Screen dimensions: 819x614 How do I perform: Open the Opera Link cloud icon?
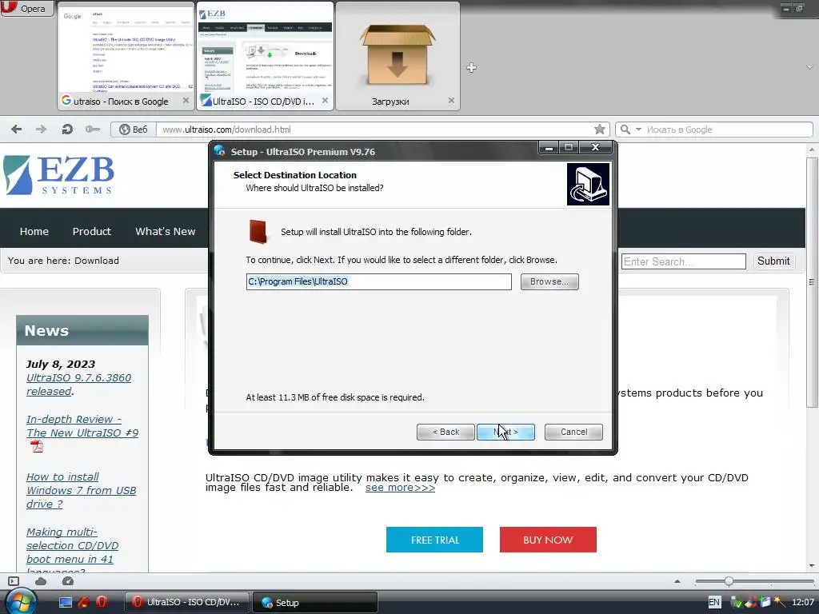(x=41, y=581)
